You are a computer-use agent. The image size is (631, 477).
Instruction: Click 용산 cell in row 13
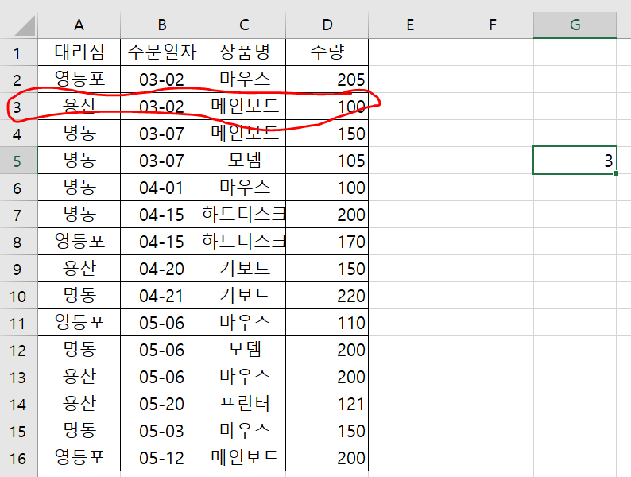point(79,377)
